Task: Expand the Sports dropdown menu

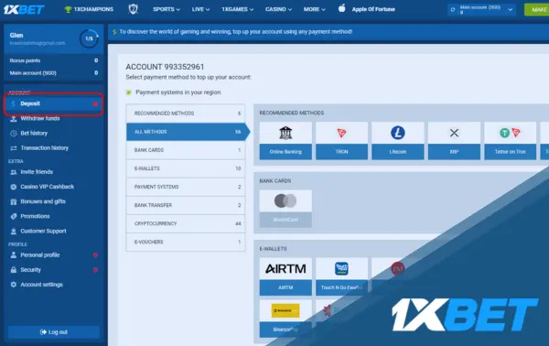Action: pyautogui.click(x=167, y=9)
